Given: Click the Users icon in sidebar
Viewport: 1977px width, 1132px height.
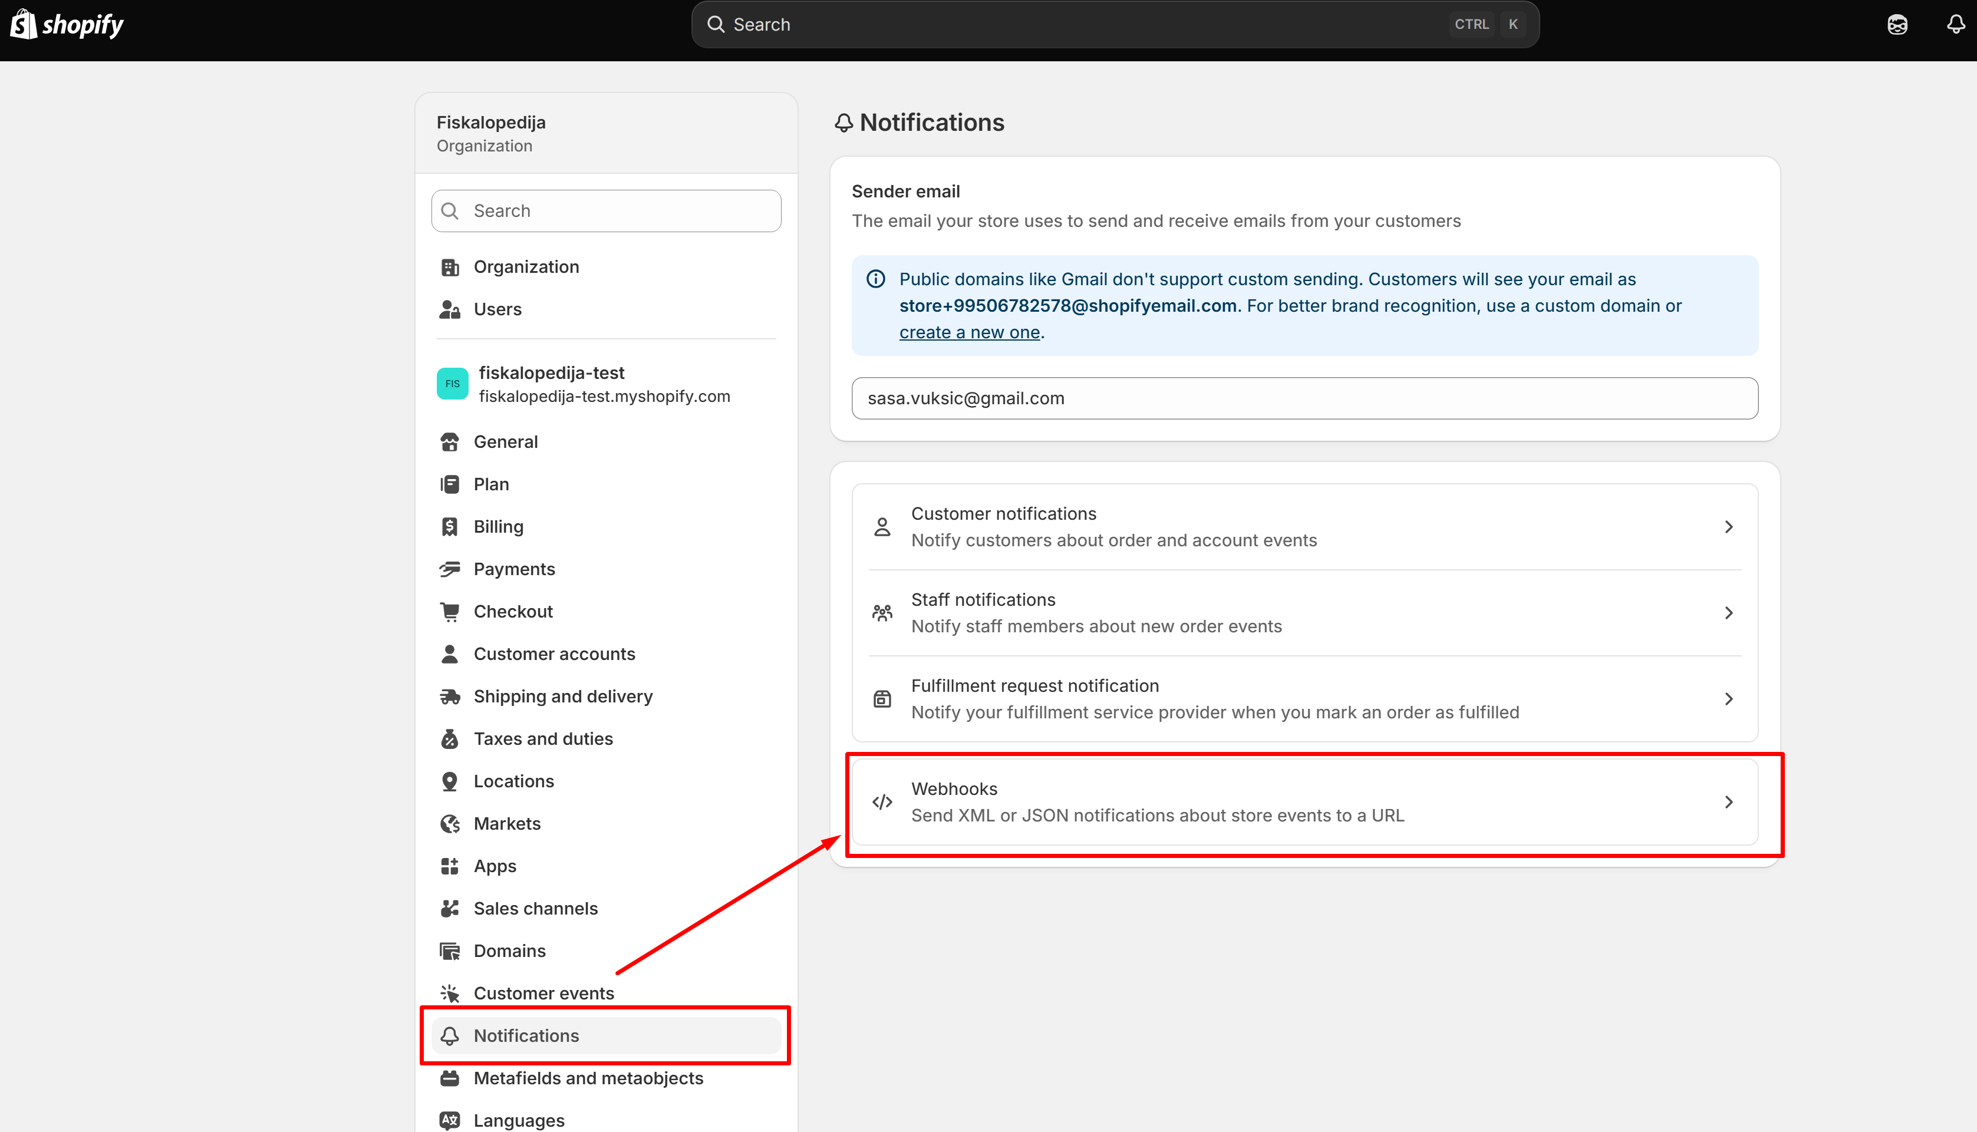Looking at the screenshot, I should [x=450, y=309].
